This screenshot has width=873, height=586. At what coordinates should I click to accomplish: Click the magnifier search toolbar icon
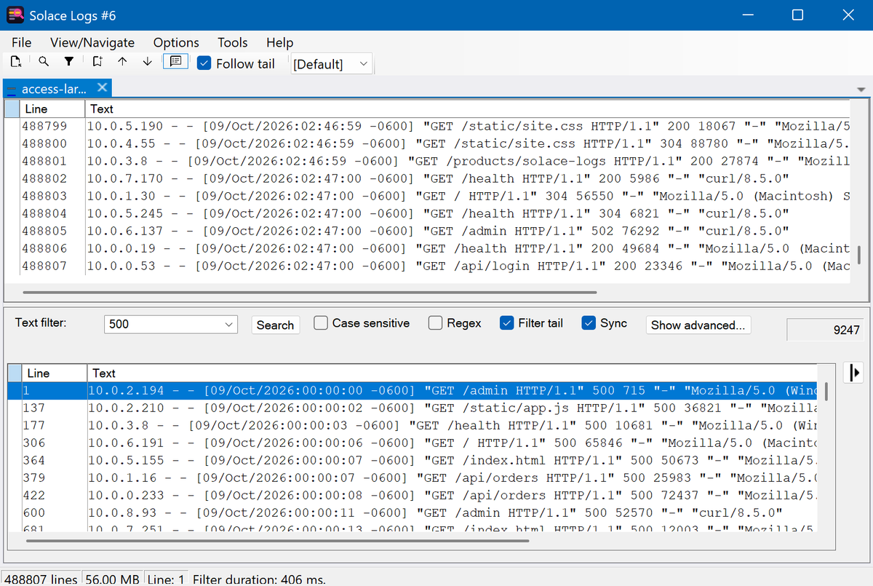tap(44, 62)
